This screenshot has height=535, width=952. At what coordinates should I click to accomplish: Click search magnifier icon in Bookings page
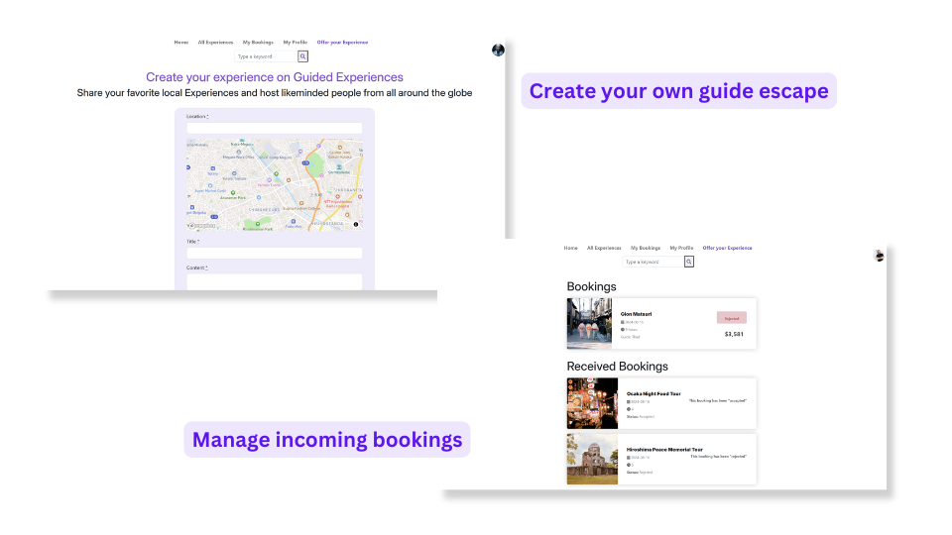[x=689, y=262]
